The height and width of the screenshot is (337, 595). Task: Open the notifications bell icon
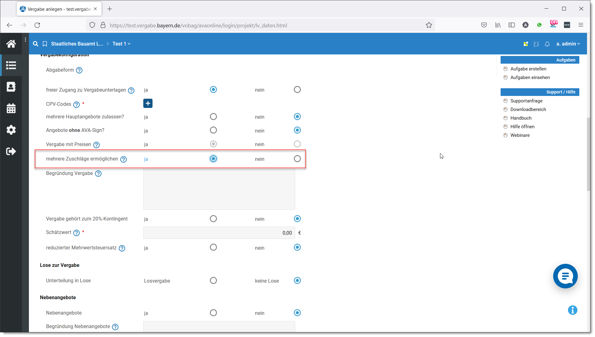tap(547, 44)
